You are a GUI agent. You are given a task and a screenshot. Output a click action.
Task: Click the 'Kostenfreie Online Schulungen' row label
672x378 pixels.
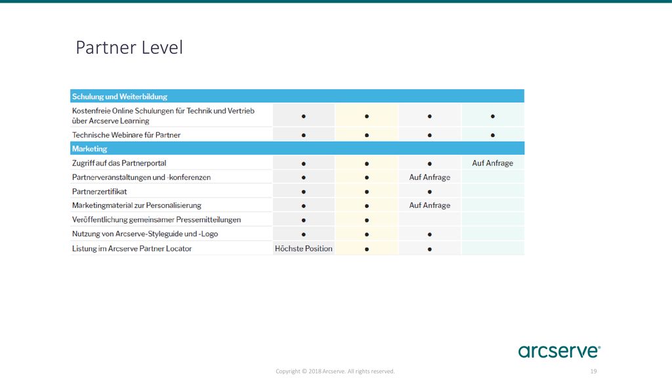[x=163, y=115]
